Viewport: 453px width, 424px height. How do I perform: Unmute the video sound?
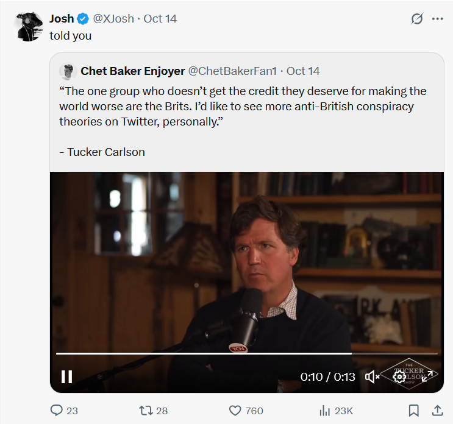[x=372, y=376]
